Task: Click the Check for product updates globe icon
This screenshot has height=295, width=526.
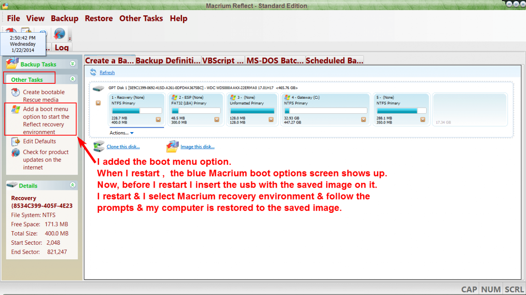Action: point(15,153)
